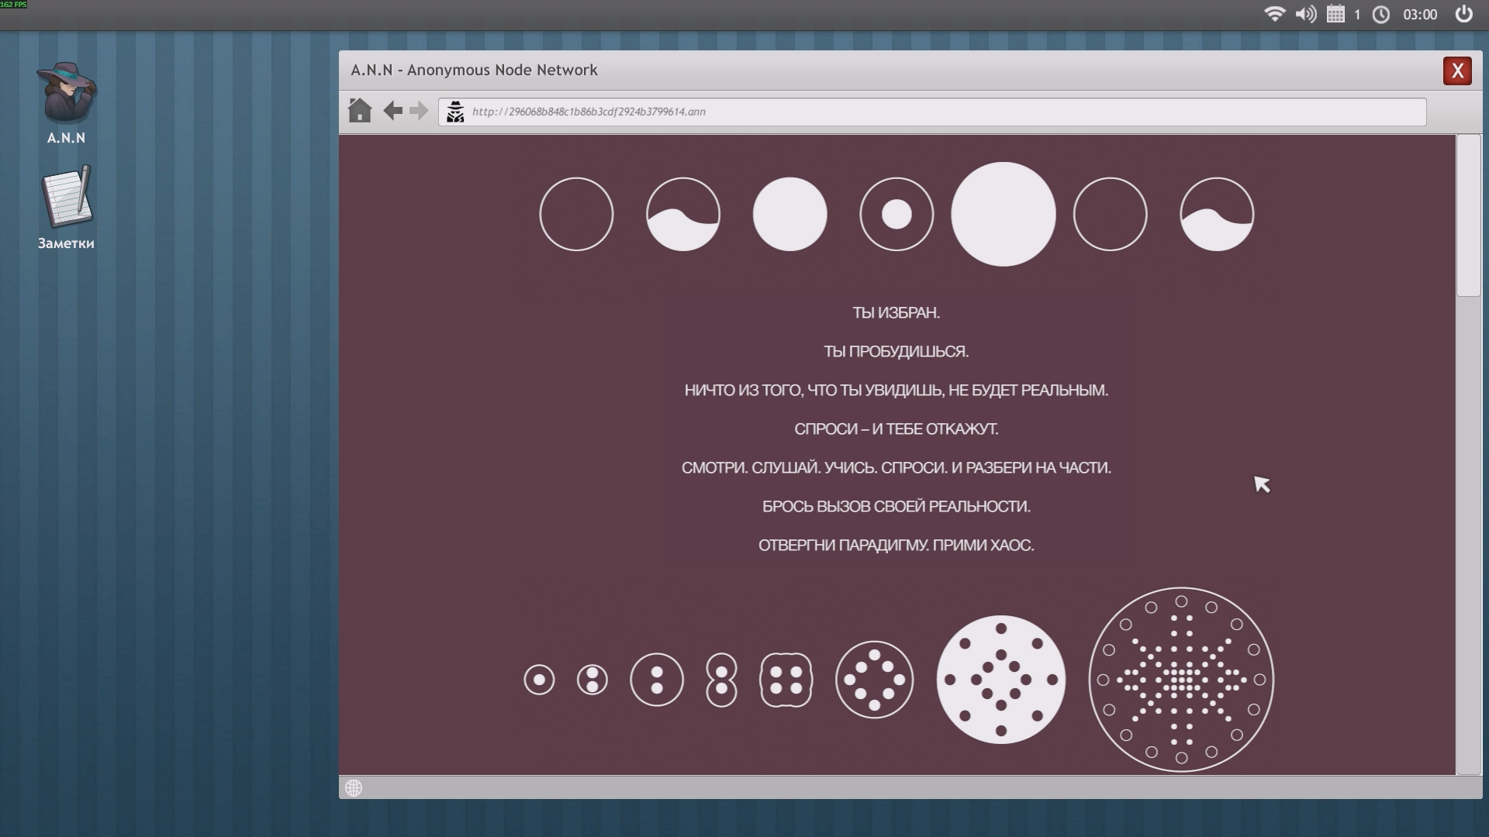Click the browser home icon

359,111
